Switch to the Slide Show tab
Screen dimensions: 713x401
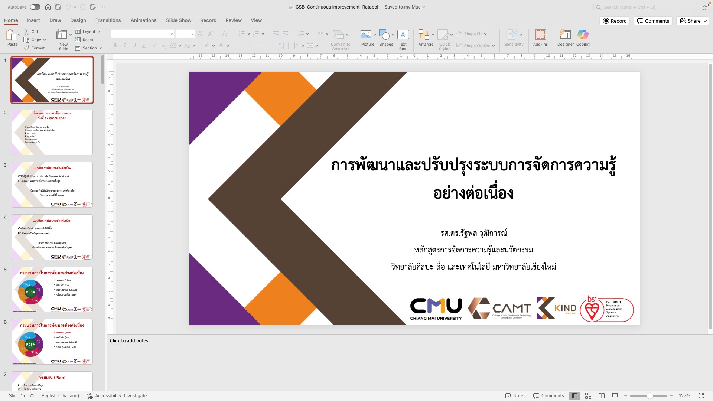[x=179, y=20]
